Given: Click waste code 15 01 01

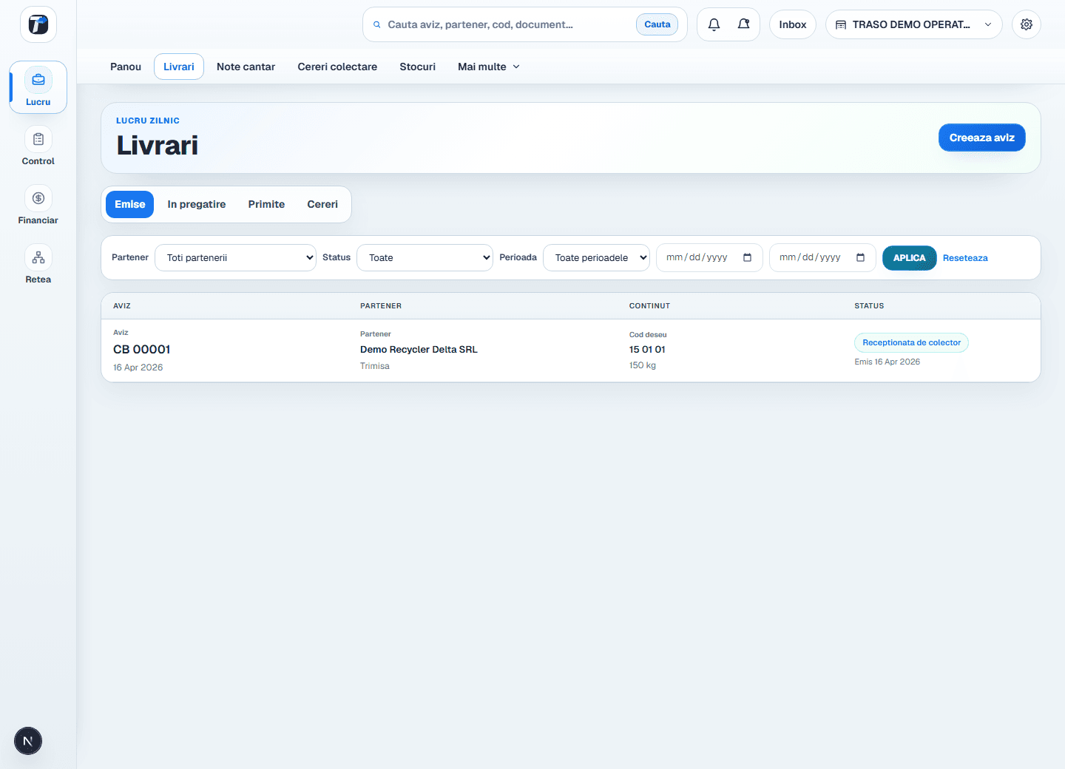Looking at the screenshot, I should [647, 349].
